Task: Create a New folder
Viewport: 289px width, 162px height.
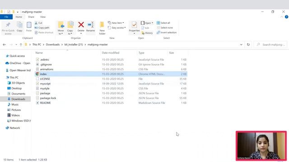Action: [x=102, y=28]
